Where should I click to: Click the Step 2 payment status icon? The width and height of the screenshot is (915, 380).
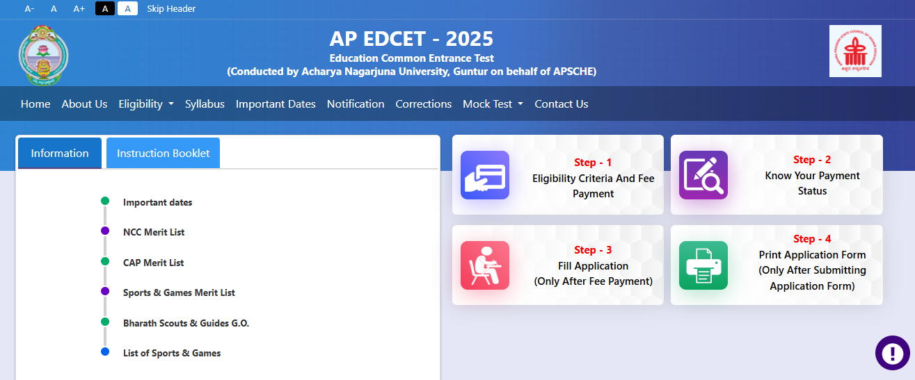point(703,175)
